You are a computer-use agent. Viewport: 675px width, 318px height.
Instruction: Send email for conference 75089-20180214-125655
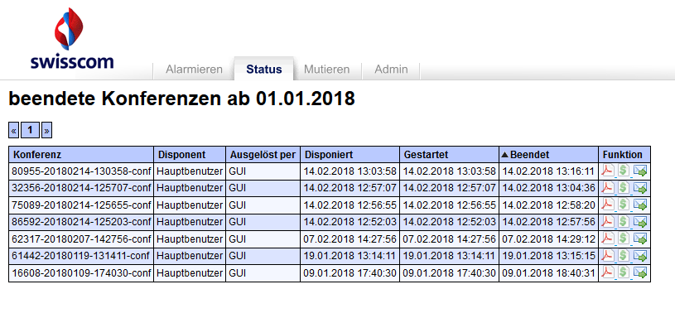pos(640,205)
